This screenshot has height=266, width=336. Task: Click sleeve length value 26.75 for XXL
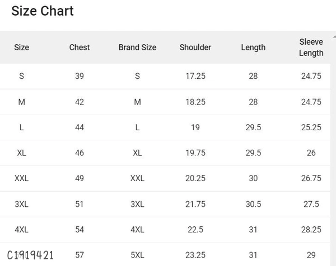[x=311, y=178]
